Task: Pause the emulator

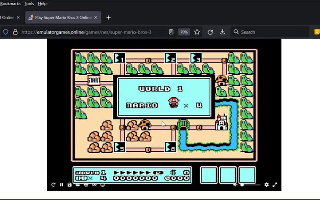Action: click(62, 185)
